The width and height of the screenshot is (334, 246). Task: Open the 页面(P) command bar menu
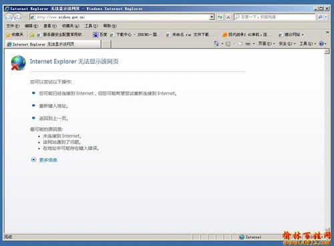(x=267, y=43)
